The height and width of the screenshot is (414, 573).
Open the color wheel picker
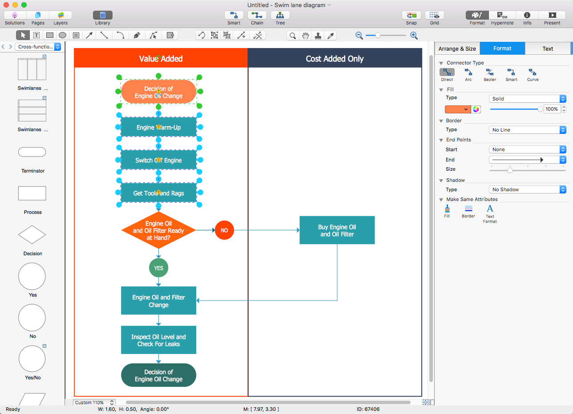coord(476,109)
